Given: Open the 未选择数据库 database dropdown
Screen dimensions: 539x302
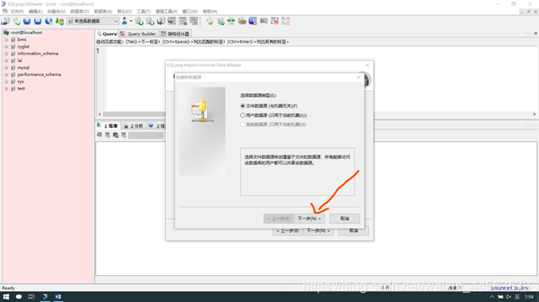Looking at the screenshot, I should (93, 21).
